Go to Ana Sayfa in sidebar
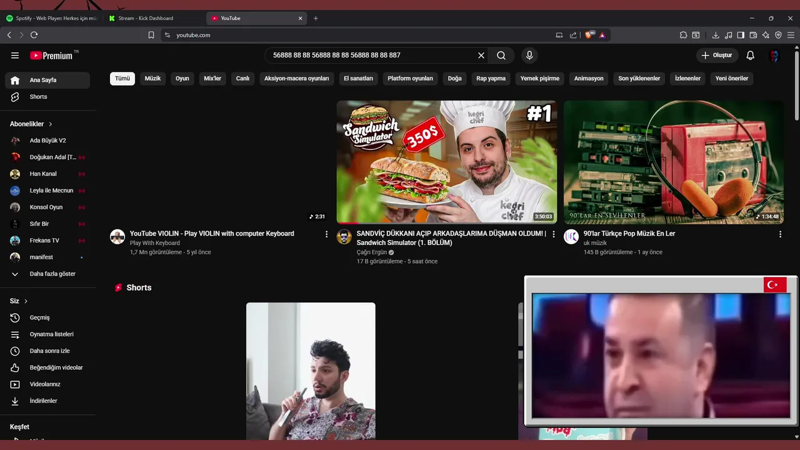The height and width of the screenshot is (450, 800). 47,80
